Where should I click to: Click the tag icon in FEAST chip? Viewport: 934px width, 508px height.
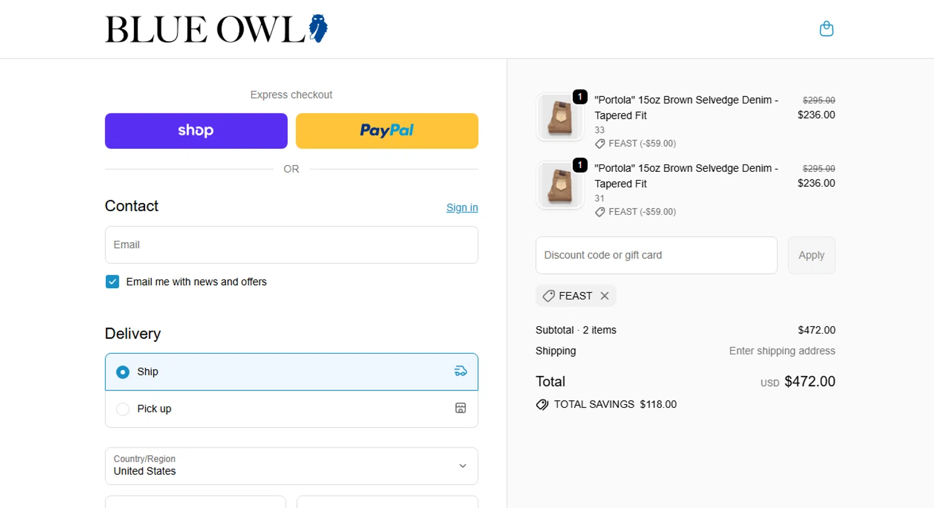(549, 296)
